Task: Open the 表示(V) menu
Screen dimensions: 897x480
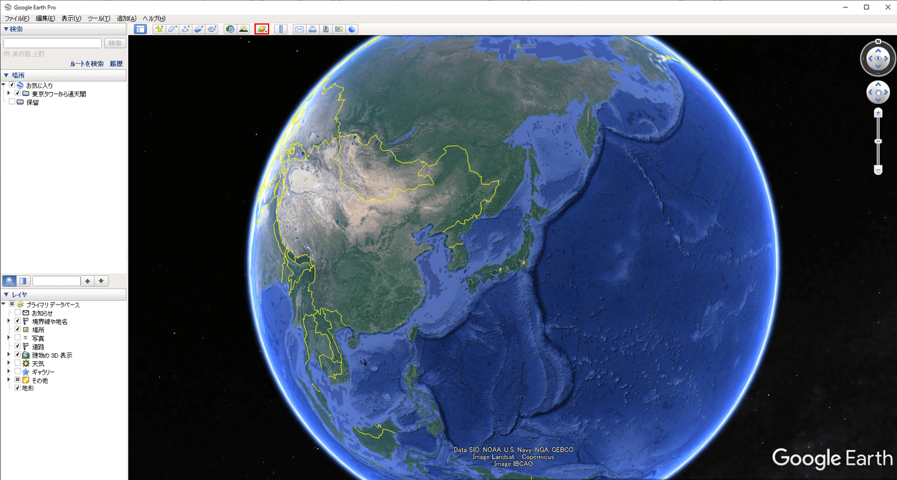Action: point(71,18)
